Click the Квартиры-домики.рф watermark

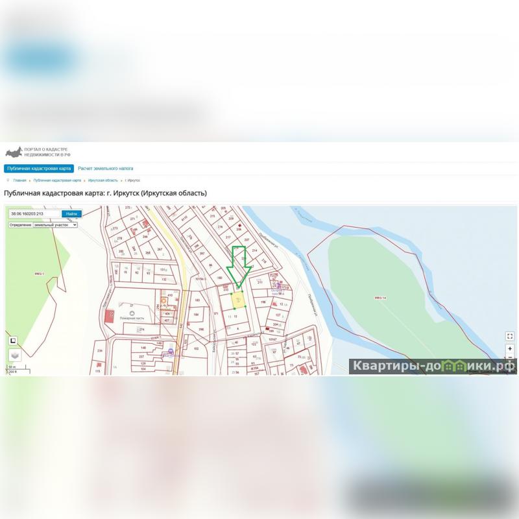(x=433, y=366)
